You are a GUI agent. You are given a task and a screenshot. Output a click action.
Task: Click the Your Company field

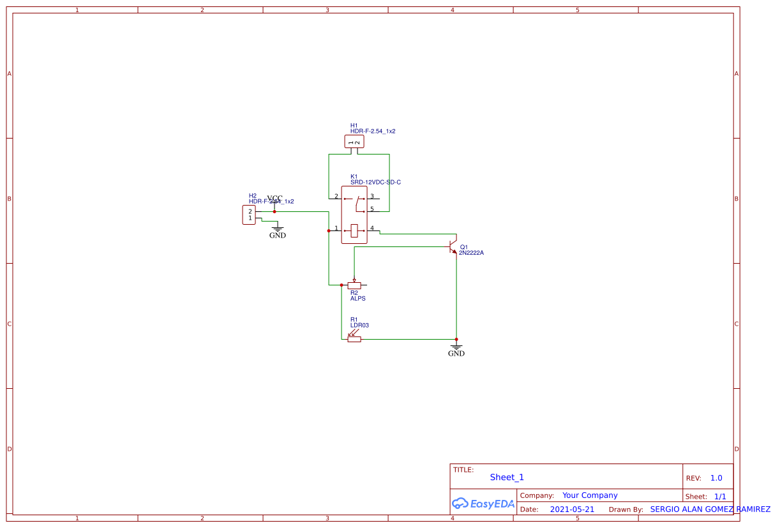pos(590,495)
